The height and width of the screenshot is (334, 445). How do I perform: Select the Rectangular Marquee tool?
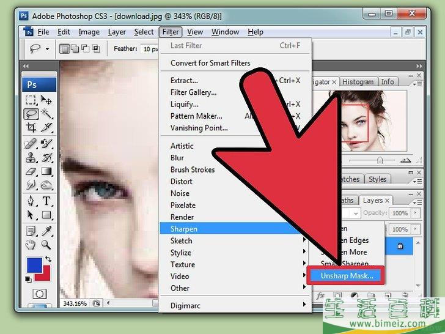(31, 100)
